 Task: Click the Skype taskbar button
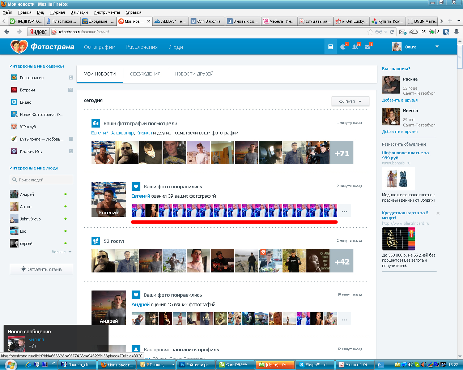315,365
